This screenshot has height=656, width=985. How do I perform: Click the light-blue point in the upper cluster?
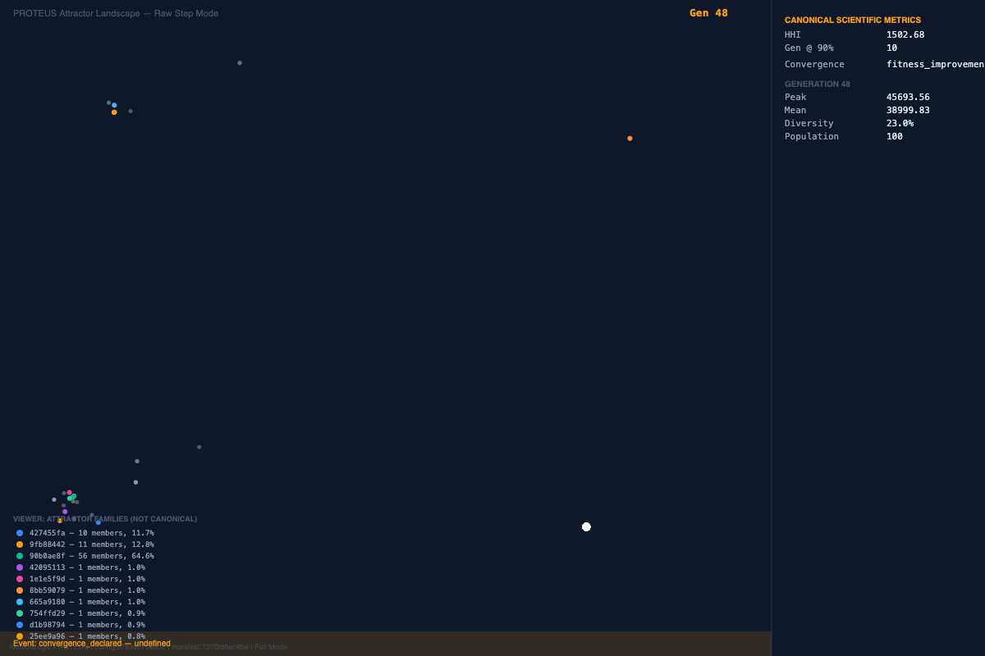[x=114, y=105]
